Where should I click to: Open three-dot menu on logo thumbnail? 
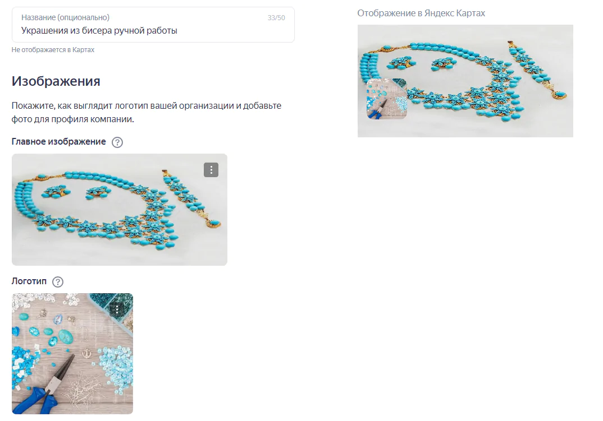coord(117,309)
